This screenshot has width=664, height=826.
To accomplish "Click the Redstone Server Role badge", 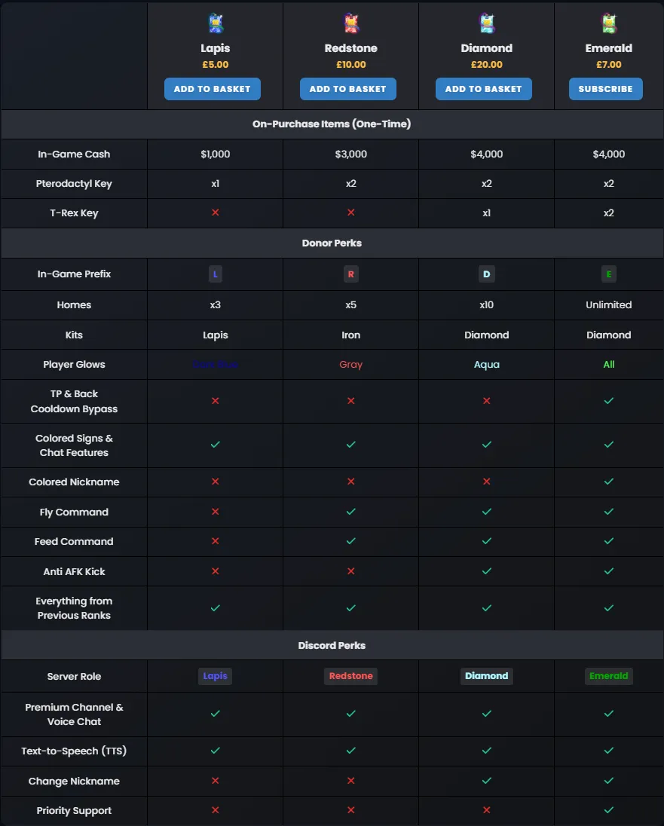I will tap(351, 676).
